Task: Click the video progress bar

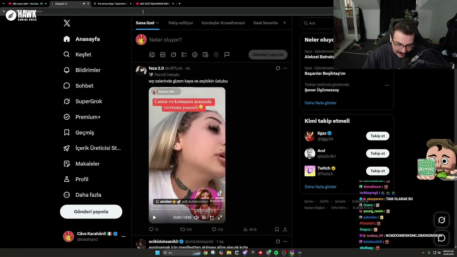Action: [x=187, y=210]
